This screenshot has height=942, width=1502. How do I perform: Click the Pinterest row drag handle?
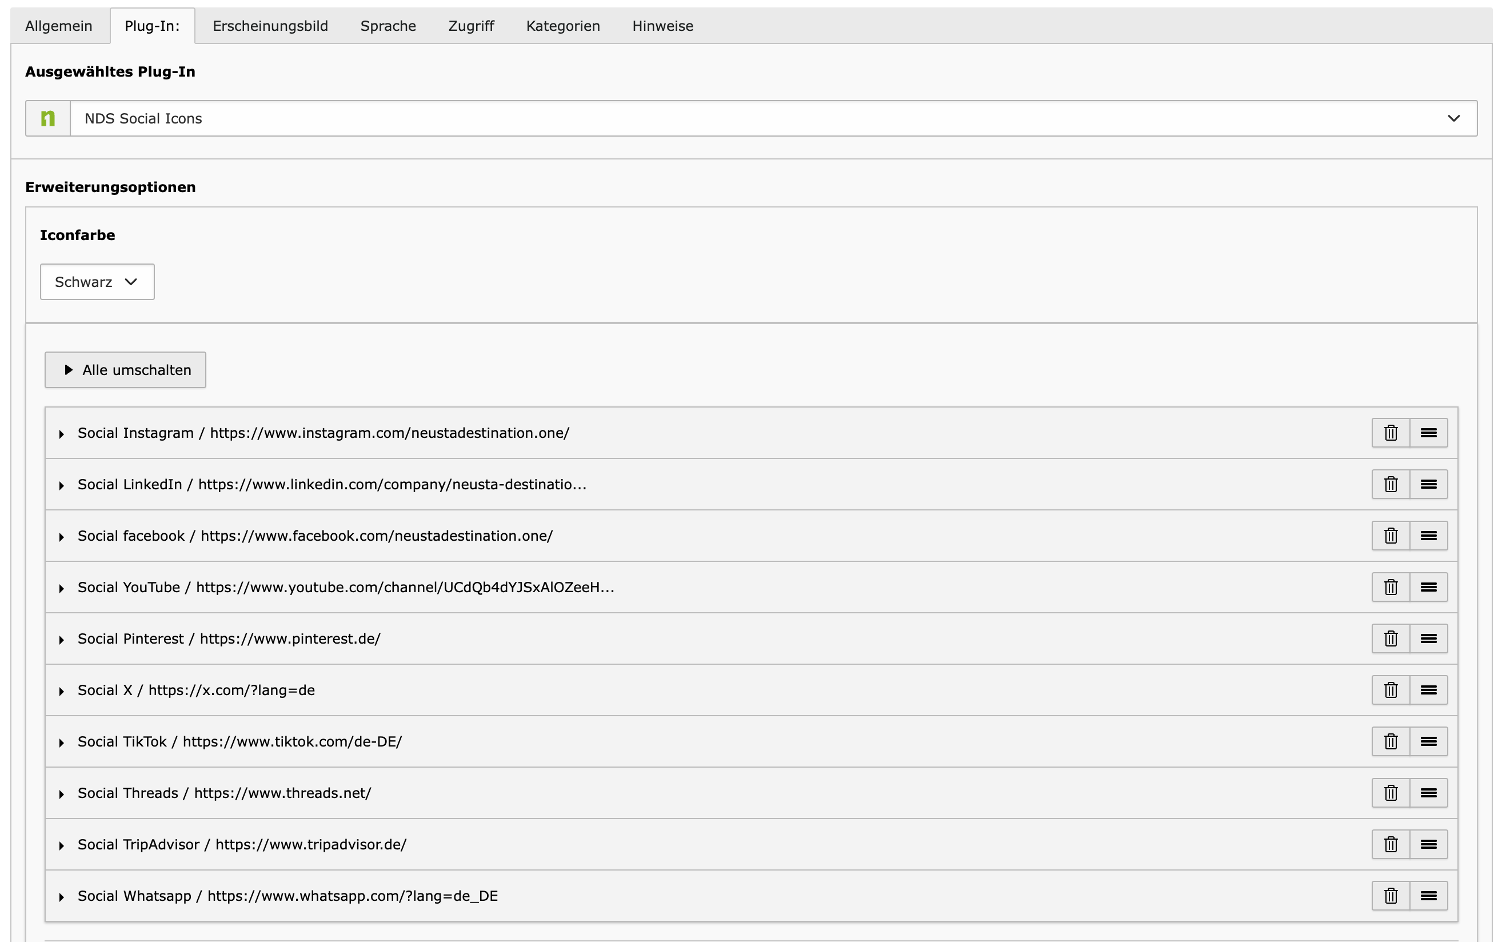click(x=1428, y=638)
